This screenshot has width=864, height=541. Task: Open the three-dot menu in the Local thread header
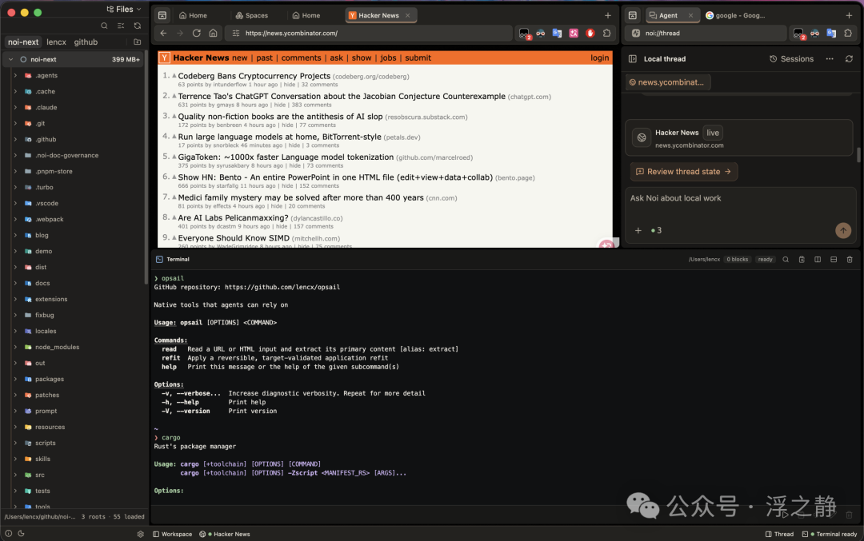pos(830,59)
